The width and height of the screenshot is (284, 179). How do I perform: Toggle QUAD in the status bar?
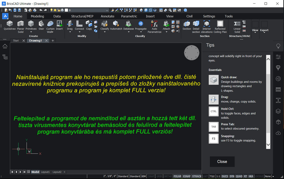click(x=239, y=176)
